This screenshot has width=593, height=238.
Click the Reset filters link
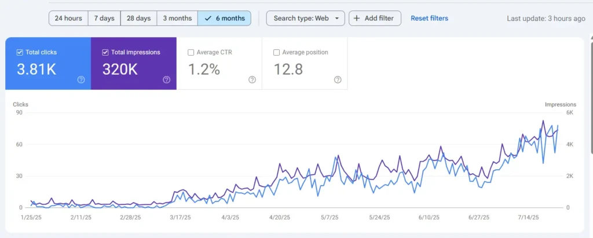(x=429, y=19)
